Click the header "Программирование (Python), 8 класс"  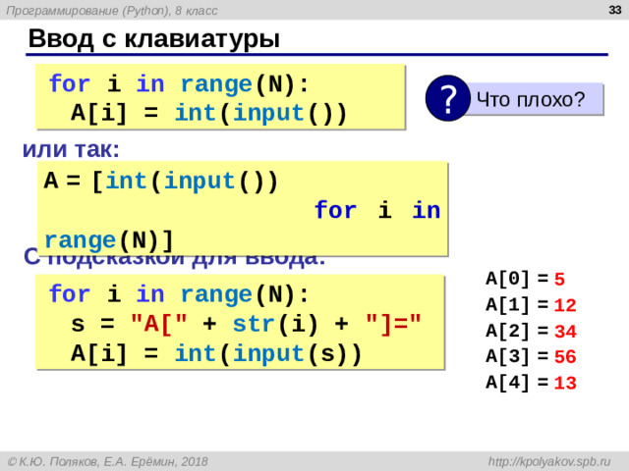click(x=112, y=10)
